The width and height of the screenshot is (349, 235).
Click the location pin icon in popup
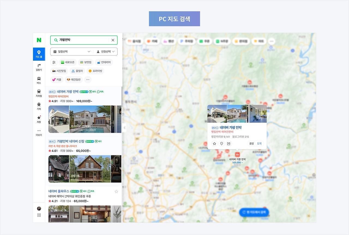[x=222, y=144]
